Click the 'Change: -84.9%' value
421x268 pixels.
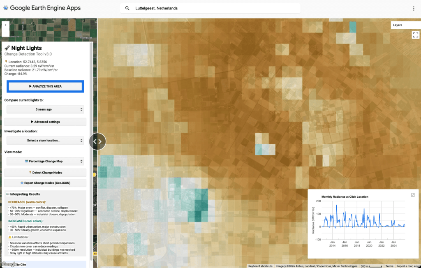[x=16, y=74]
